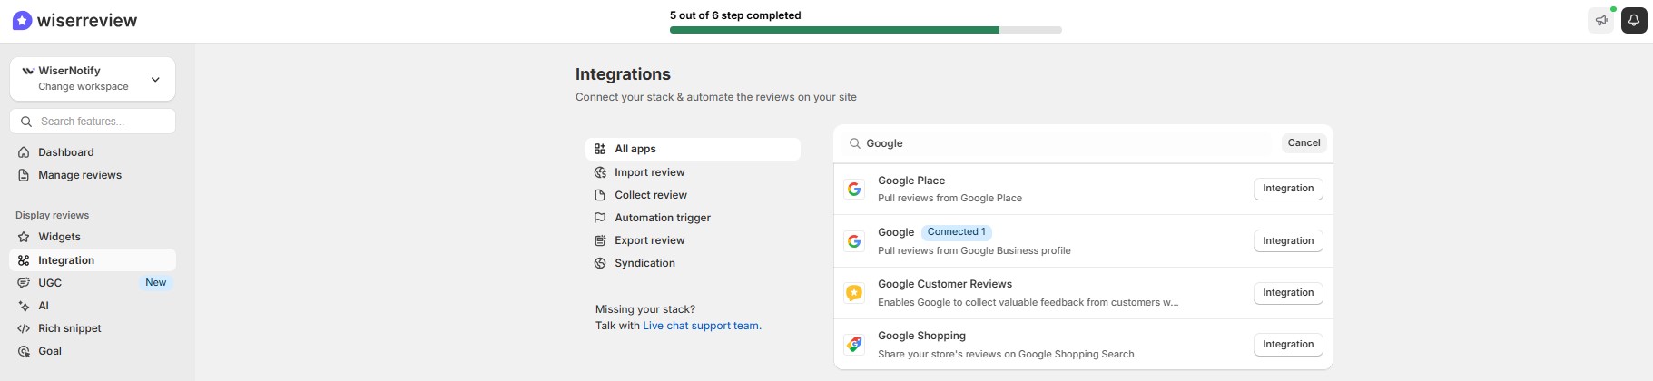Filter by Collect review category

693,195
